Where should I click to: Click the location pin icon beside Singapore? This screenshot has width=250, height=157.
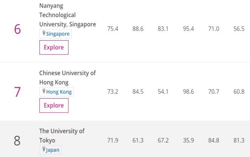point(44,33)
